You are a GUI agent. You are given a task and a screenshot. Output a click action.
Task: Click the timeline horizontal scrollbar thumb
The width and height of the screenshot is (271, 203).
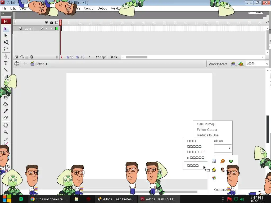(137, 57)
